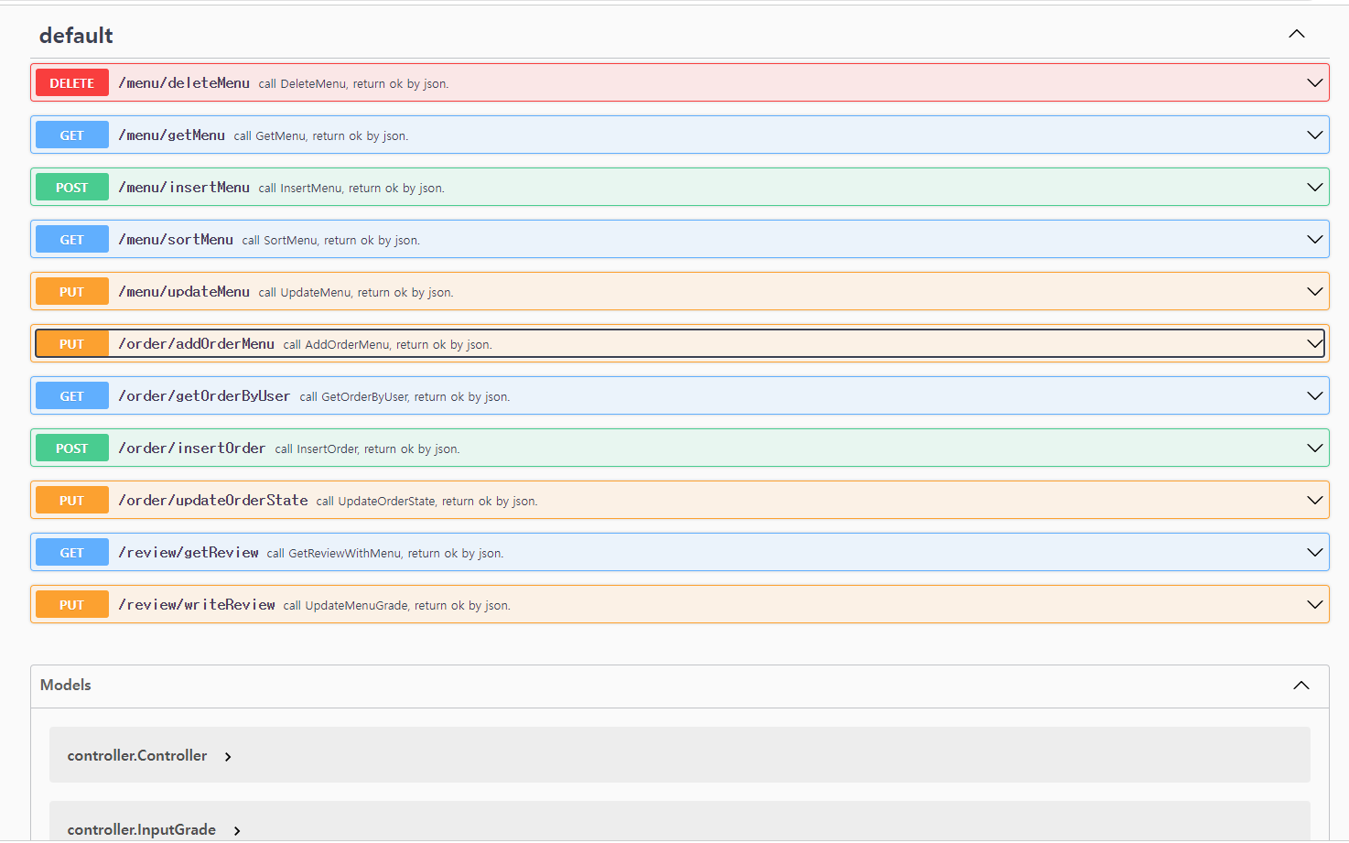Expand the /order/getOrderByUser row arrow
The image size is (1349, 843).
pos(1315,396)
